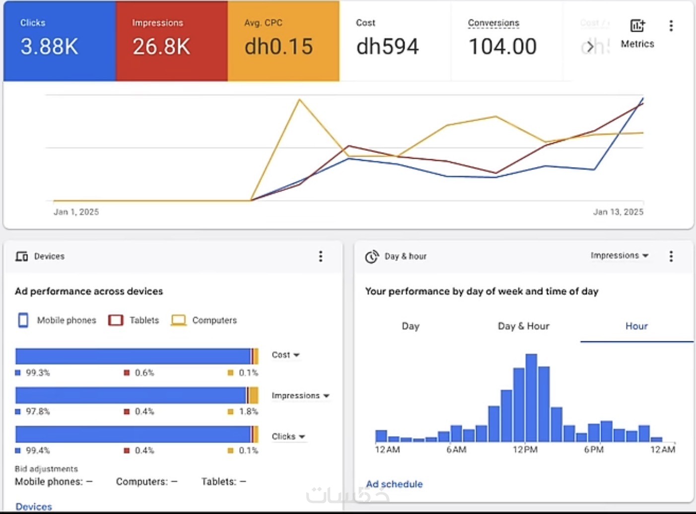Toggle the yellow Avg. CPC metric tile

pyautogui.click(x=283, y=41)
